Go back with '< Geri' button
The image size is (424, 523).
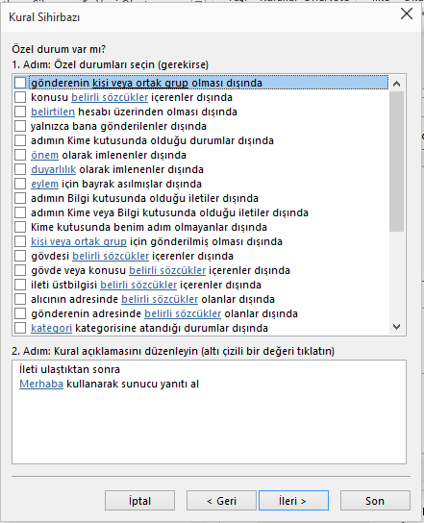(221, 501)
